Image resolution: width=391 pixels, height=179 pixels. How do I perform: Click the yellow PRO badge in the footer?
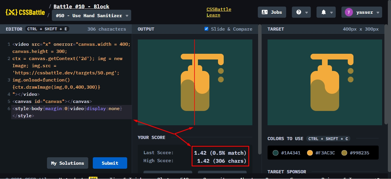pos(93,178)
